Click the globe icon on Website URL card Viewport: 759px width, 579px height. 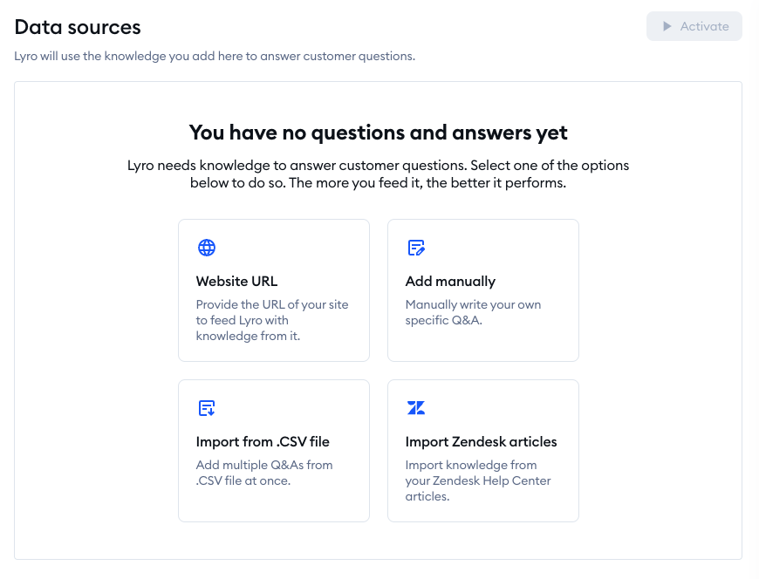pyautogui.click(x=207, y=248)
